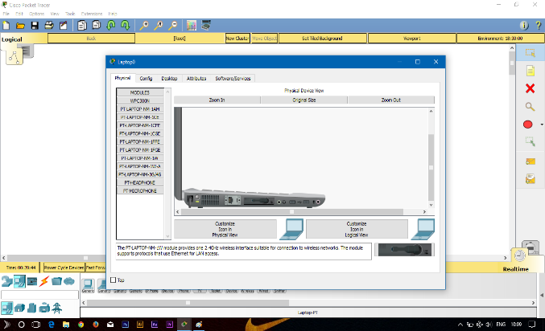
Task: Click the info icon at top right
Action: [x=524, y=26]
